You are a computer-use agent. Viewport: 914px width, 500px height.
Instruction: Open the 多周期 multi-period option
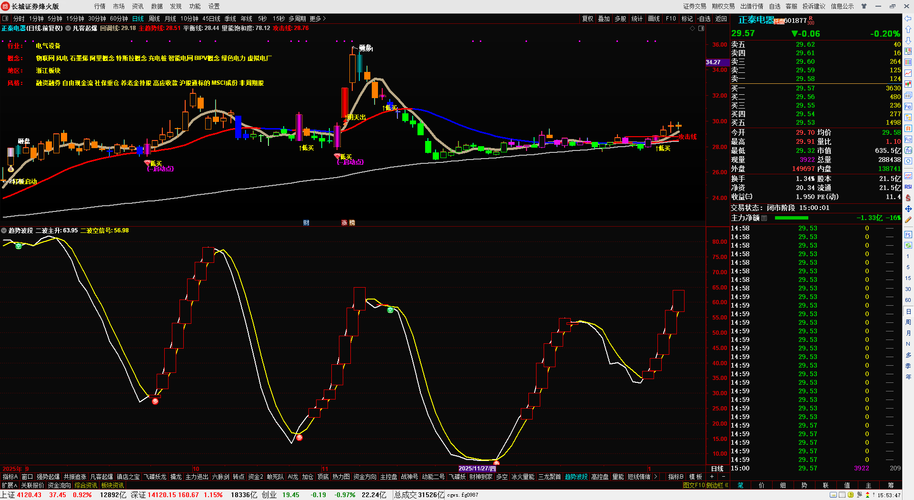coord(297,19)
